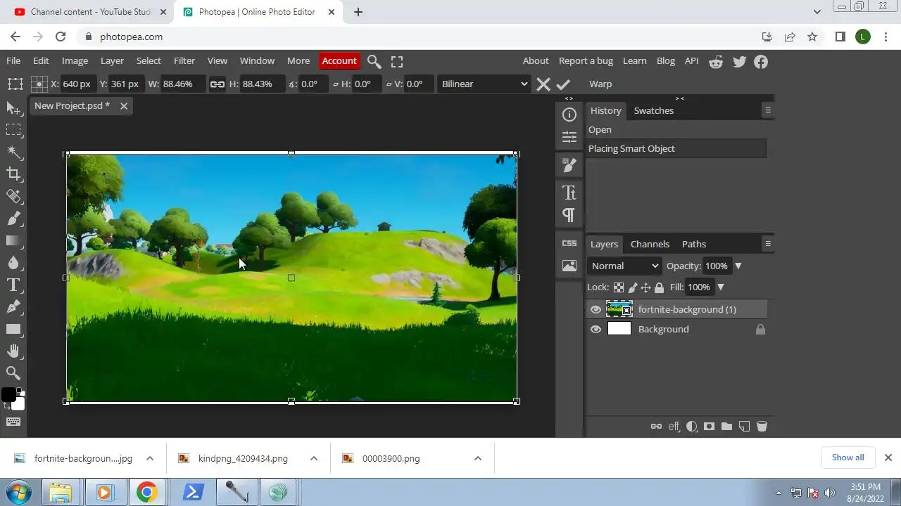901x506 pixels.
Task: Open the Character panel icon
Action: (569, 193)
